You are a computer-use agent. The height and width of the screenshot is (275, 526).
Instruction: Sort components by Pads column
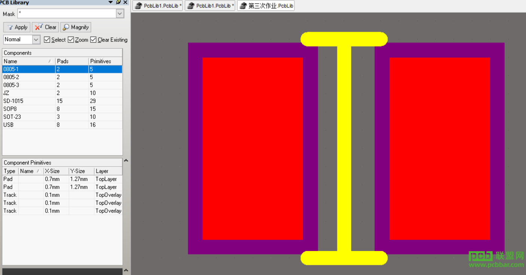point(72,61)
